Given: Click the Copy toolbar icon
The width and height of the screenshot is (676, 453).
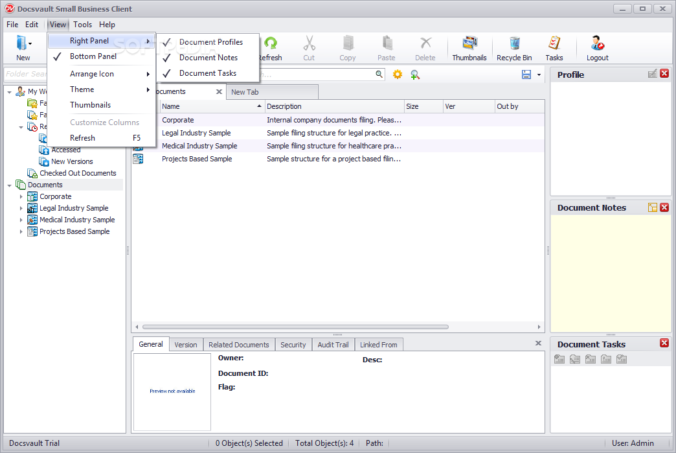Looking at the screenshot, I should pyautogui.click(x=348, y=43).
